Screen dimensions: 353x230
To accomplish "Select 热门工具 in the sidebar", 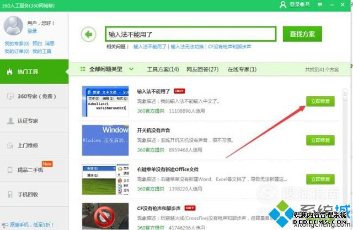I will 34,72.
